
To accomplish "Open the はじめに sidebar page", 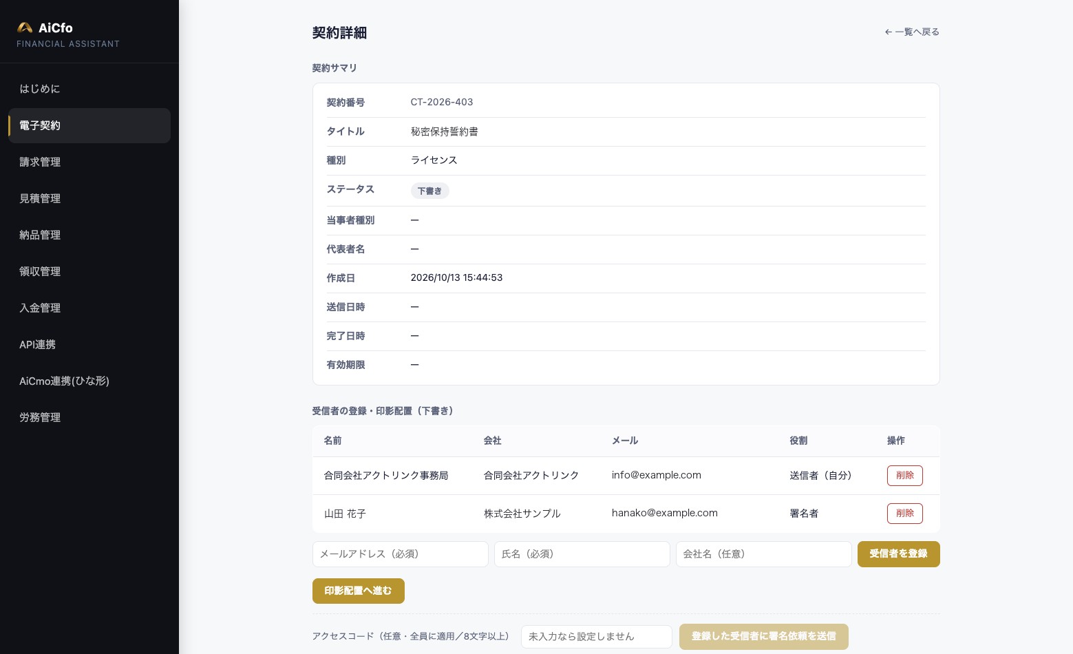I will (x=89, y=89).
